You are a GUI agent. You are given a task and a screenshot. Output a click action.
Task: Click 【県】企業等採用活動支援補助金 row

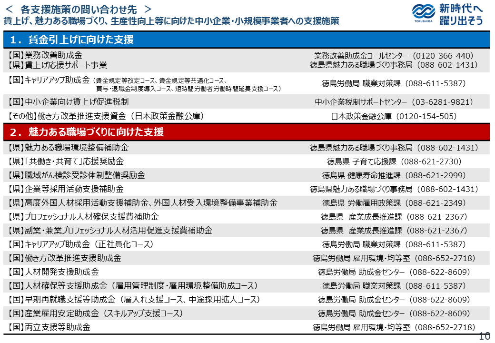247,189
